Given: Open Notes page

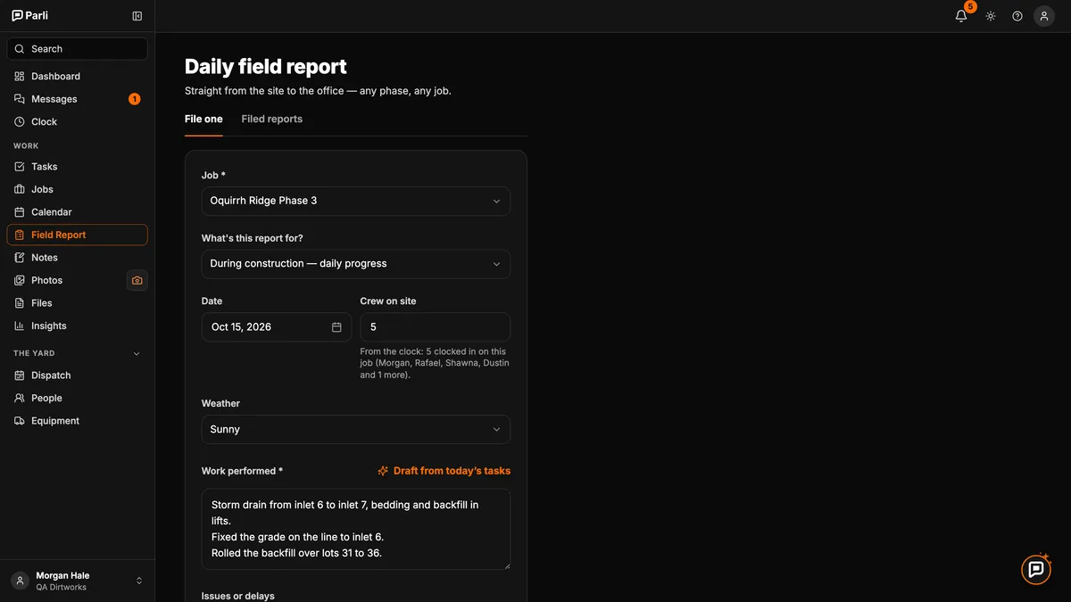Looking at the screenshot, I should click(x=77, y=258).
